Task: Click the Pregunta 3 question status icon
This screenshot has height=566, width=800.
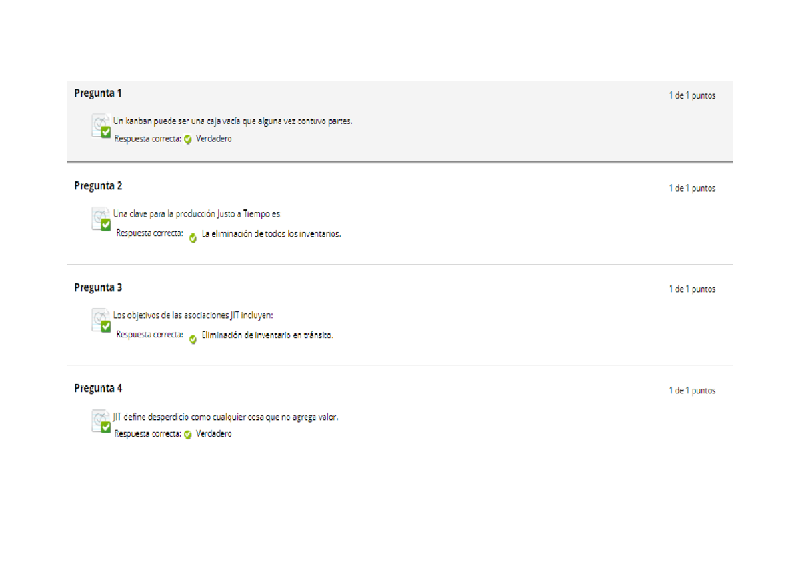Action: pos(101,320)
